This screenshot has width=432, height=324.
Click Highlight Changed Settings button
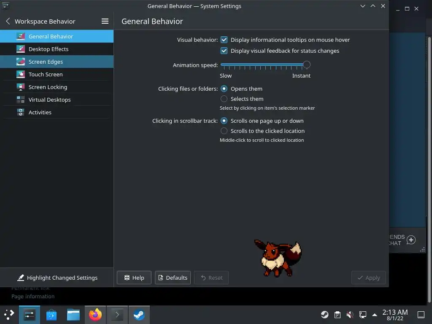(x=57, y=278)
